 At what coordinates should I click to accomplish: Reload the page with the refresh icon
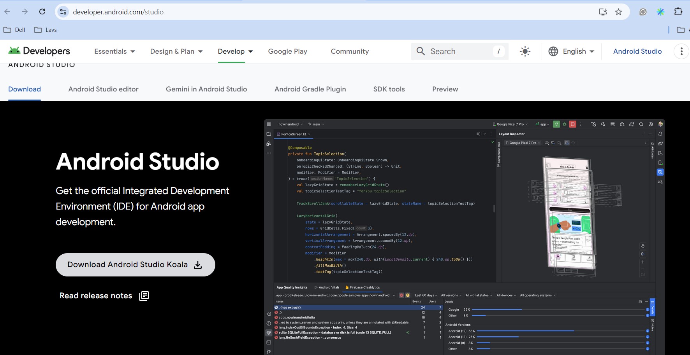42,12
